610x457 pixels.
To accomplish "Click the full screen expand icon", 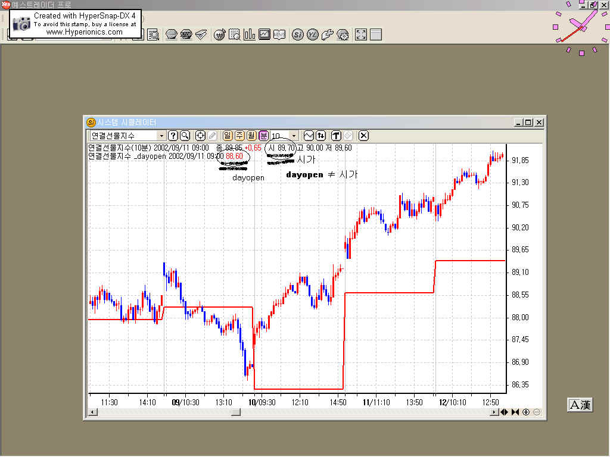I will click(360, 35).
